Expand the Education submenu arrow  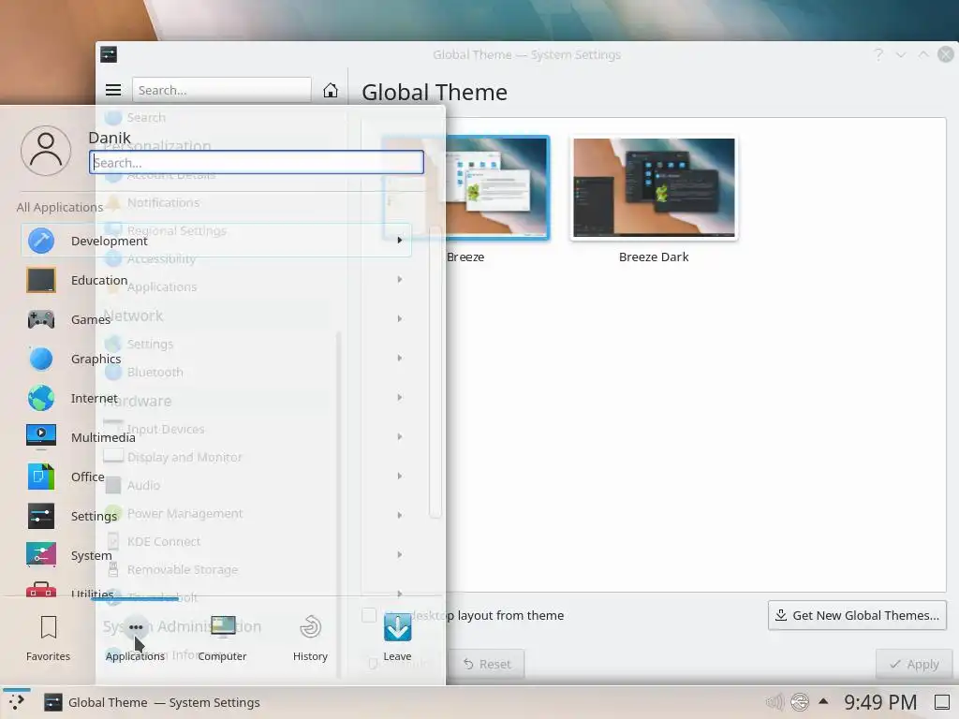click(x=399, y=279)
